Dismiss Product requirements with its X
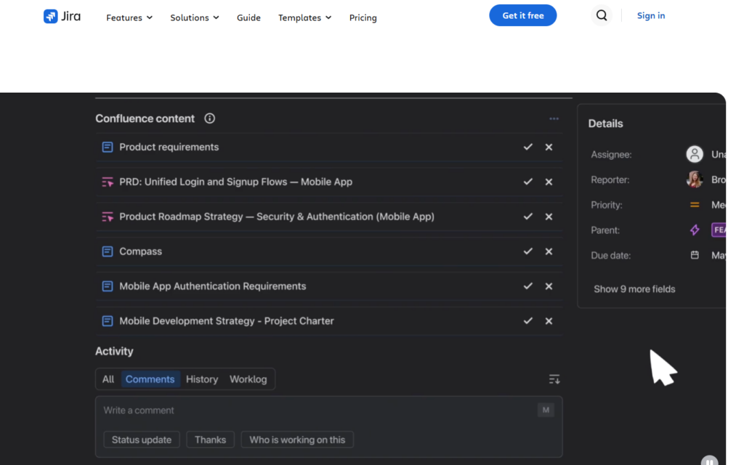Screen dimensions: 744x465 549,147
